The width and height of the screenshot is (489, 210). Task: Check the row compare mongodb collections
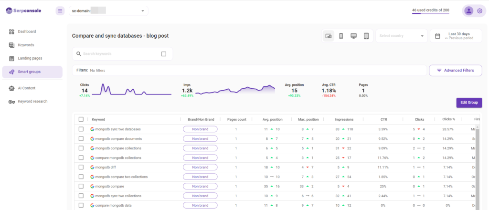[81, 157]
